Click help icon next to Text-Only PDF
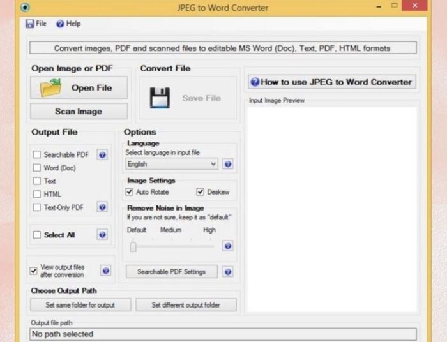Screen dimensions: 447x342 (x=102, y=207)
